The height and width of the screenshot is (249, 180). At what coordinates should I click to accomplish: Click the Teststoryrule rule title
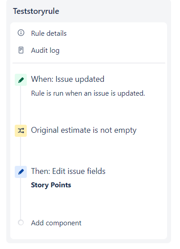[x=36, y=11]
